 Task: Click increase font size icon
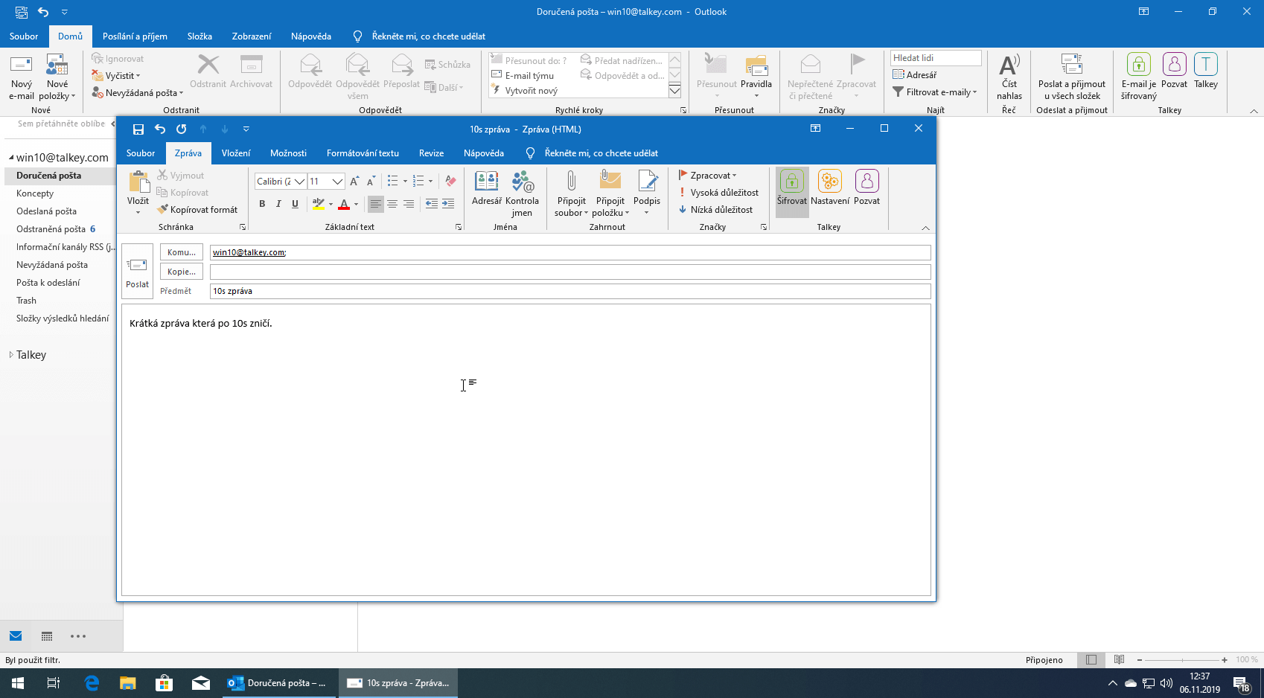(x=354, y=182)
